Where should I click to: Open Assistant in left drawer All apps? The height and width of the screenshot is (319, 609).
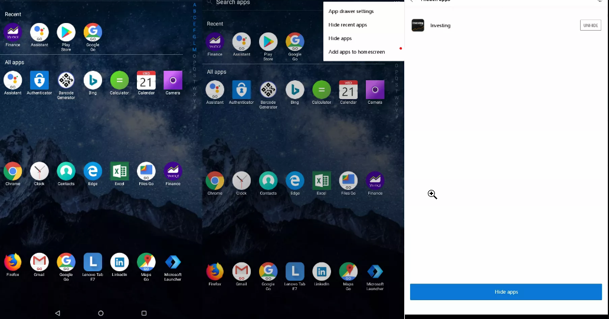[13, 80]
